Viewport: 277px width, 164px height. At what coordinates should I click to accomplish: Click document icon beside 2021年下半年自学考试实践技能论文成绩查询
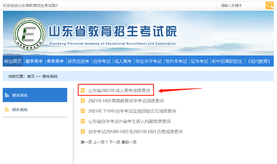(83, 111)
